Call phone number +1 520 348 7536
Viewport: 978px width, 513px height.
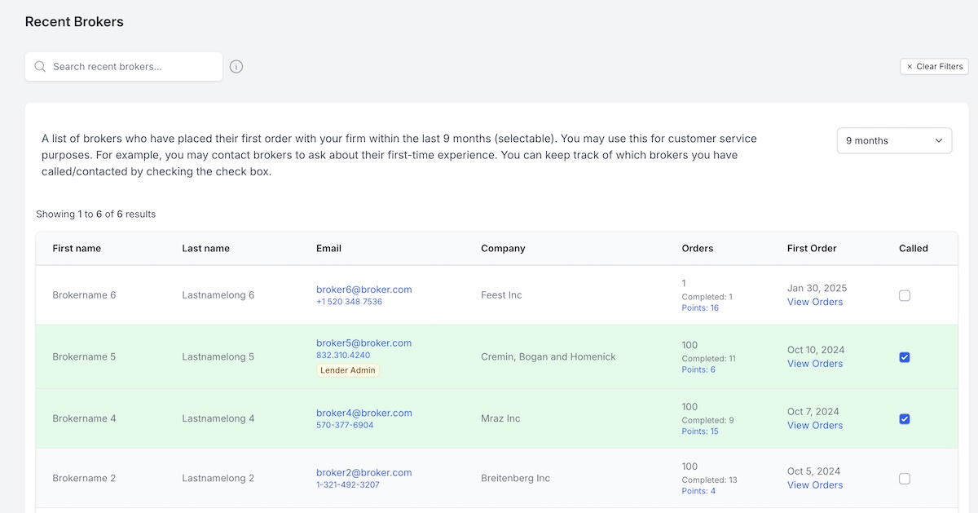tap(349, 302)
